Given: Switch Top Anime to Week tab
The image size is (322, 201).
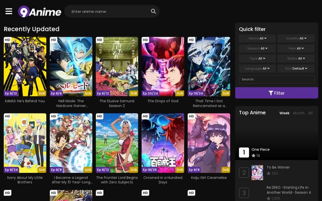Looking at the screenshot, I should (284, 113).
